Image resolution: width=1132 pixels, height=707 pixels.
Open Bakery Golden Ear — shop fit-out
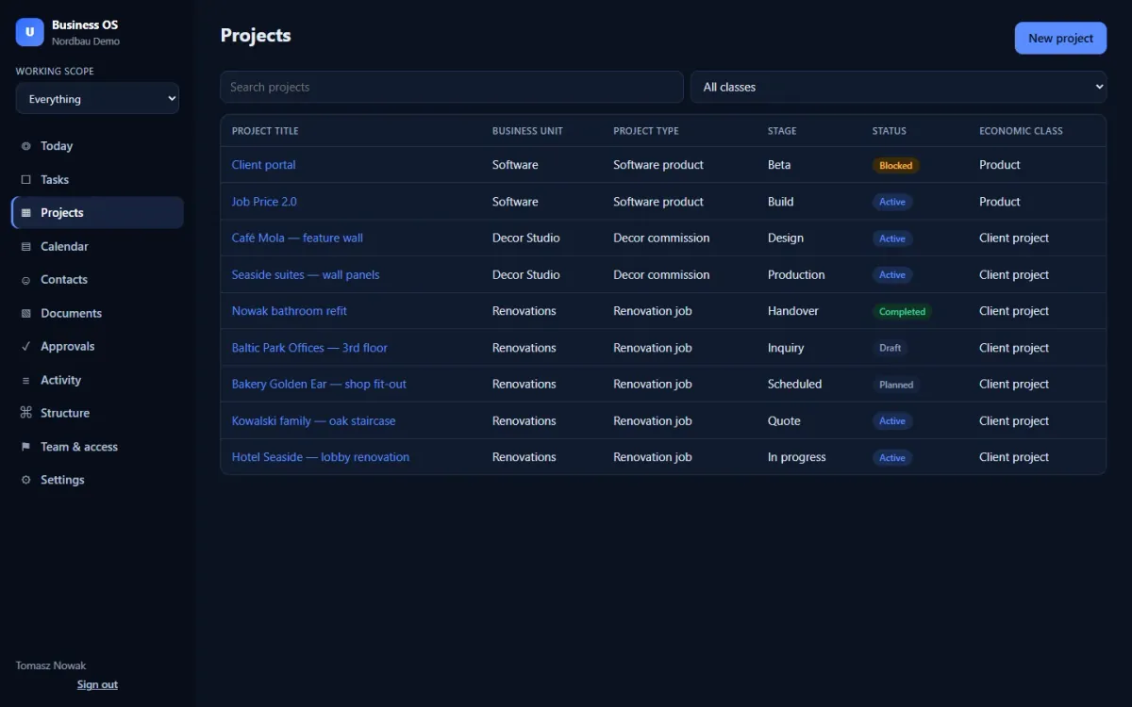coord(319,384)
